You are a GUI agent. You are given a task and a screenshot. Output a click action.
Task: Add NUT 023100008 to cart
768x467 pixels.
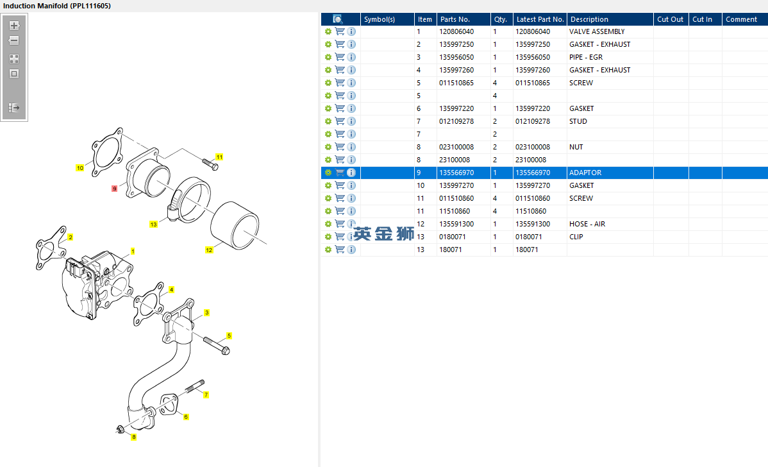coord(339,147)
